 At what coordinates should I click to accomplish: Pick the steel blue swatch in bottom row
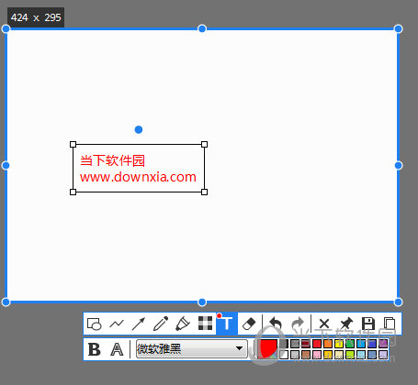point(372,355)
